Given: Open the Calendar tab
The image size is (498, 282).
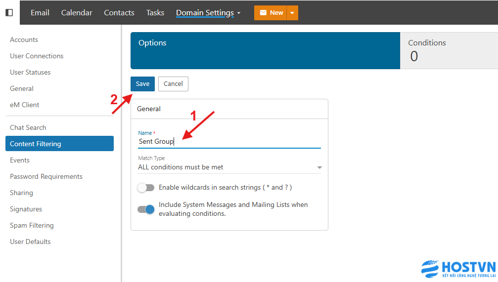Looking at the screenshot, I should (77, 13).
